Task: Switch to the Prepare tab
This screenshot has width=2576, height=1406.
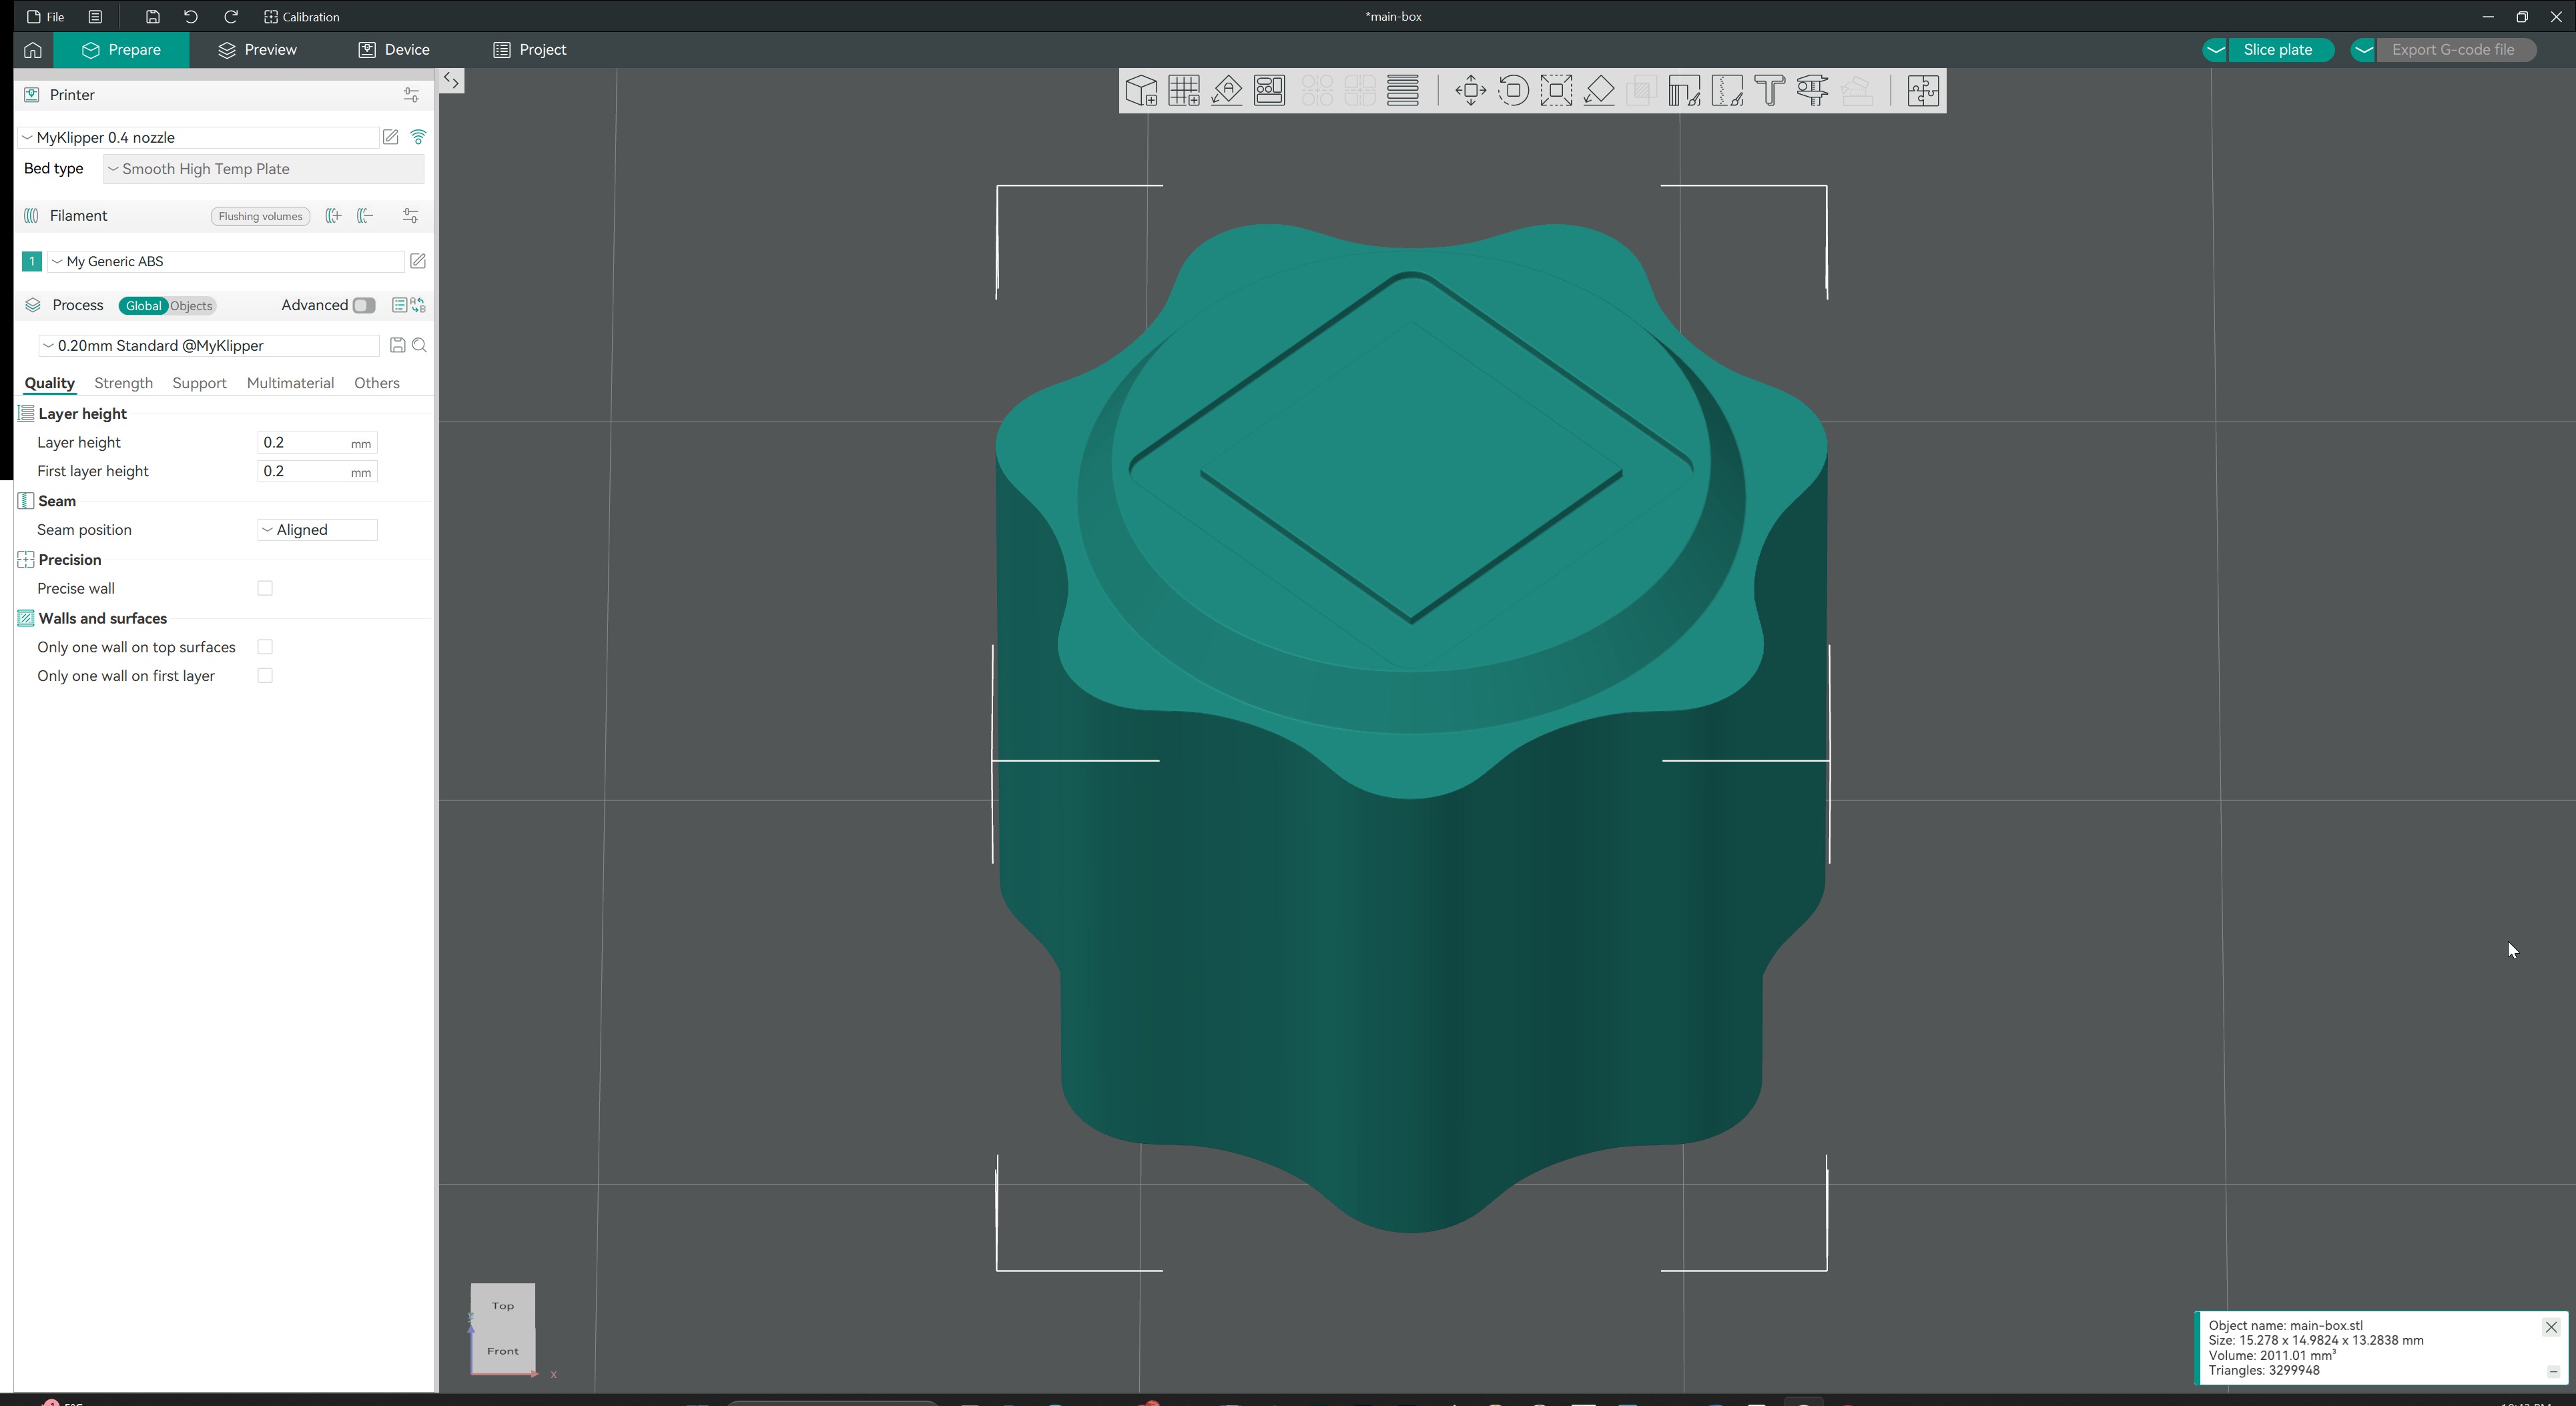Action: [x=121, y=50]
